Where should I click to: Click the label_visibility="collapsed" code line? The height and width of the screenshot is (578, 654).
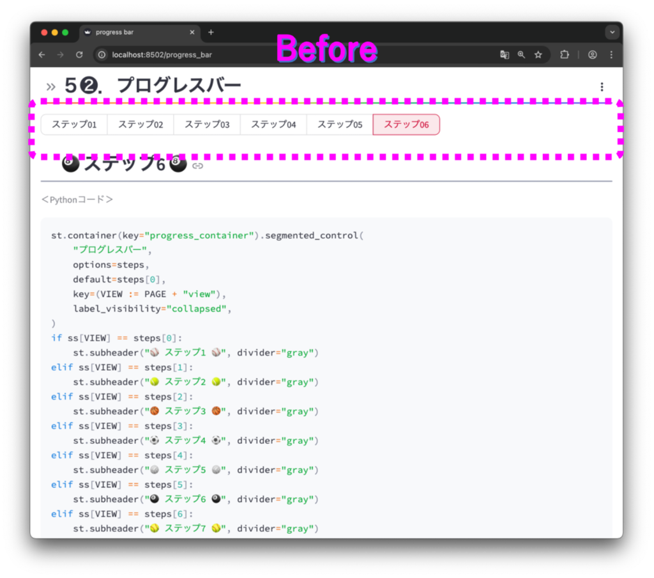click(152, 309)
